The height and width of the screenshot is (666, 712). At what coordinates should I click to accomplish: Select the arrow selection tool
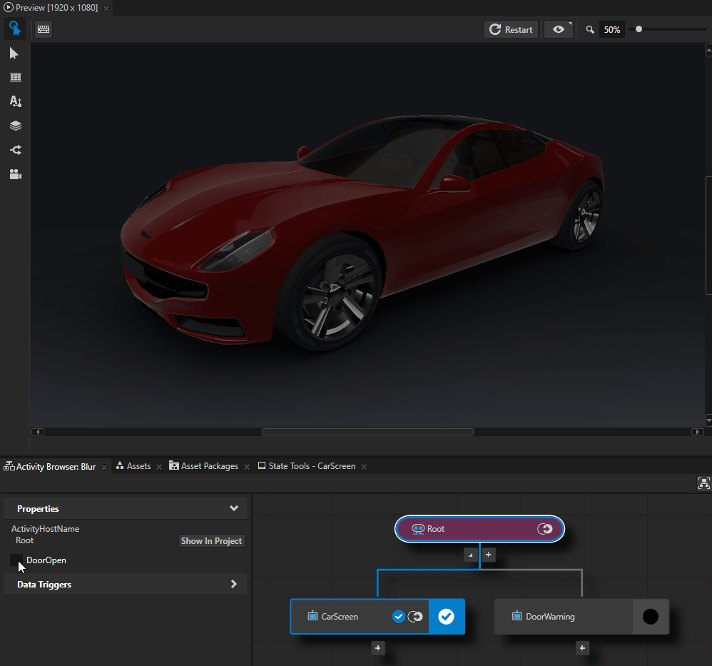(x=15, y=53)
